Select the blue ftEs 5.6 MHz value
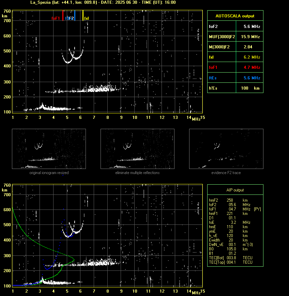This screenshot has height=296, width=289. [x=252, y=78]
